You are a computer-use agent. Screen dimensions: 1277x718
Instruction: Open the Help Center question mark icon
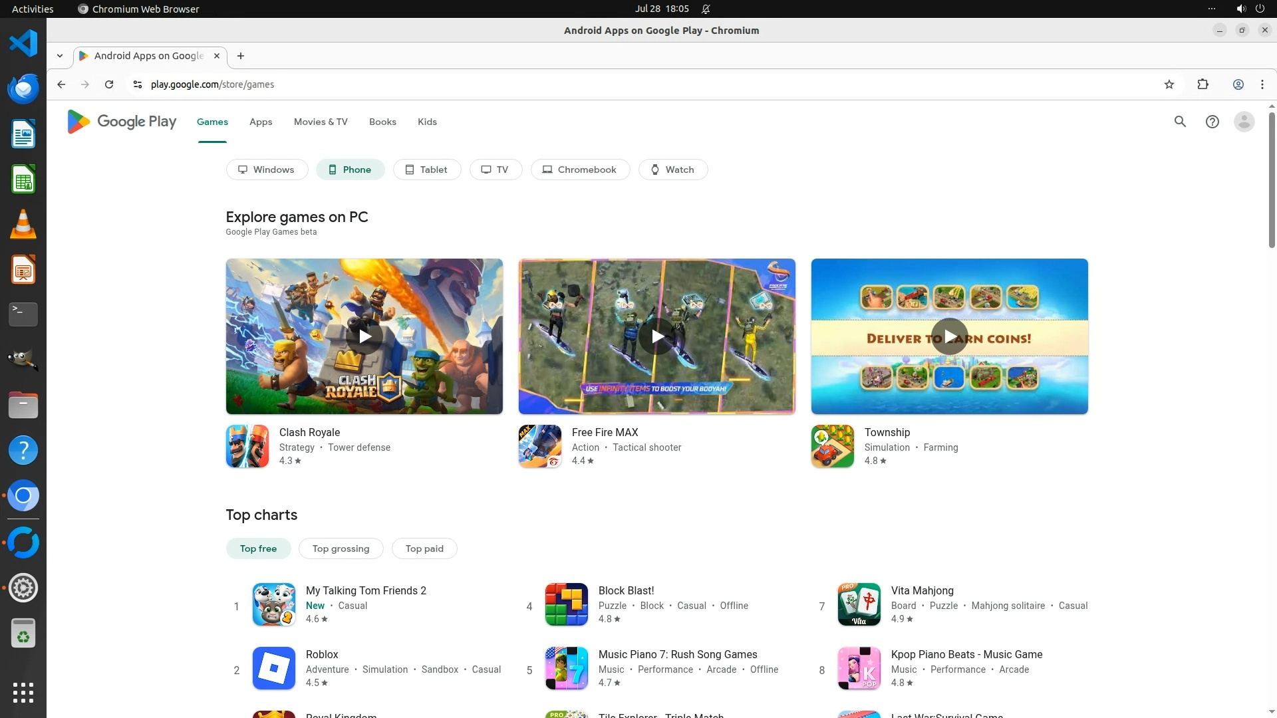[x=1212, y=122]
